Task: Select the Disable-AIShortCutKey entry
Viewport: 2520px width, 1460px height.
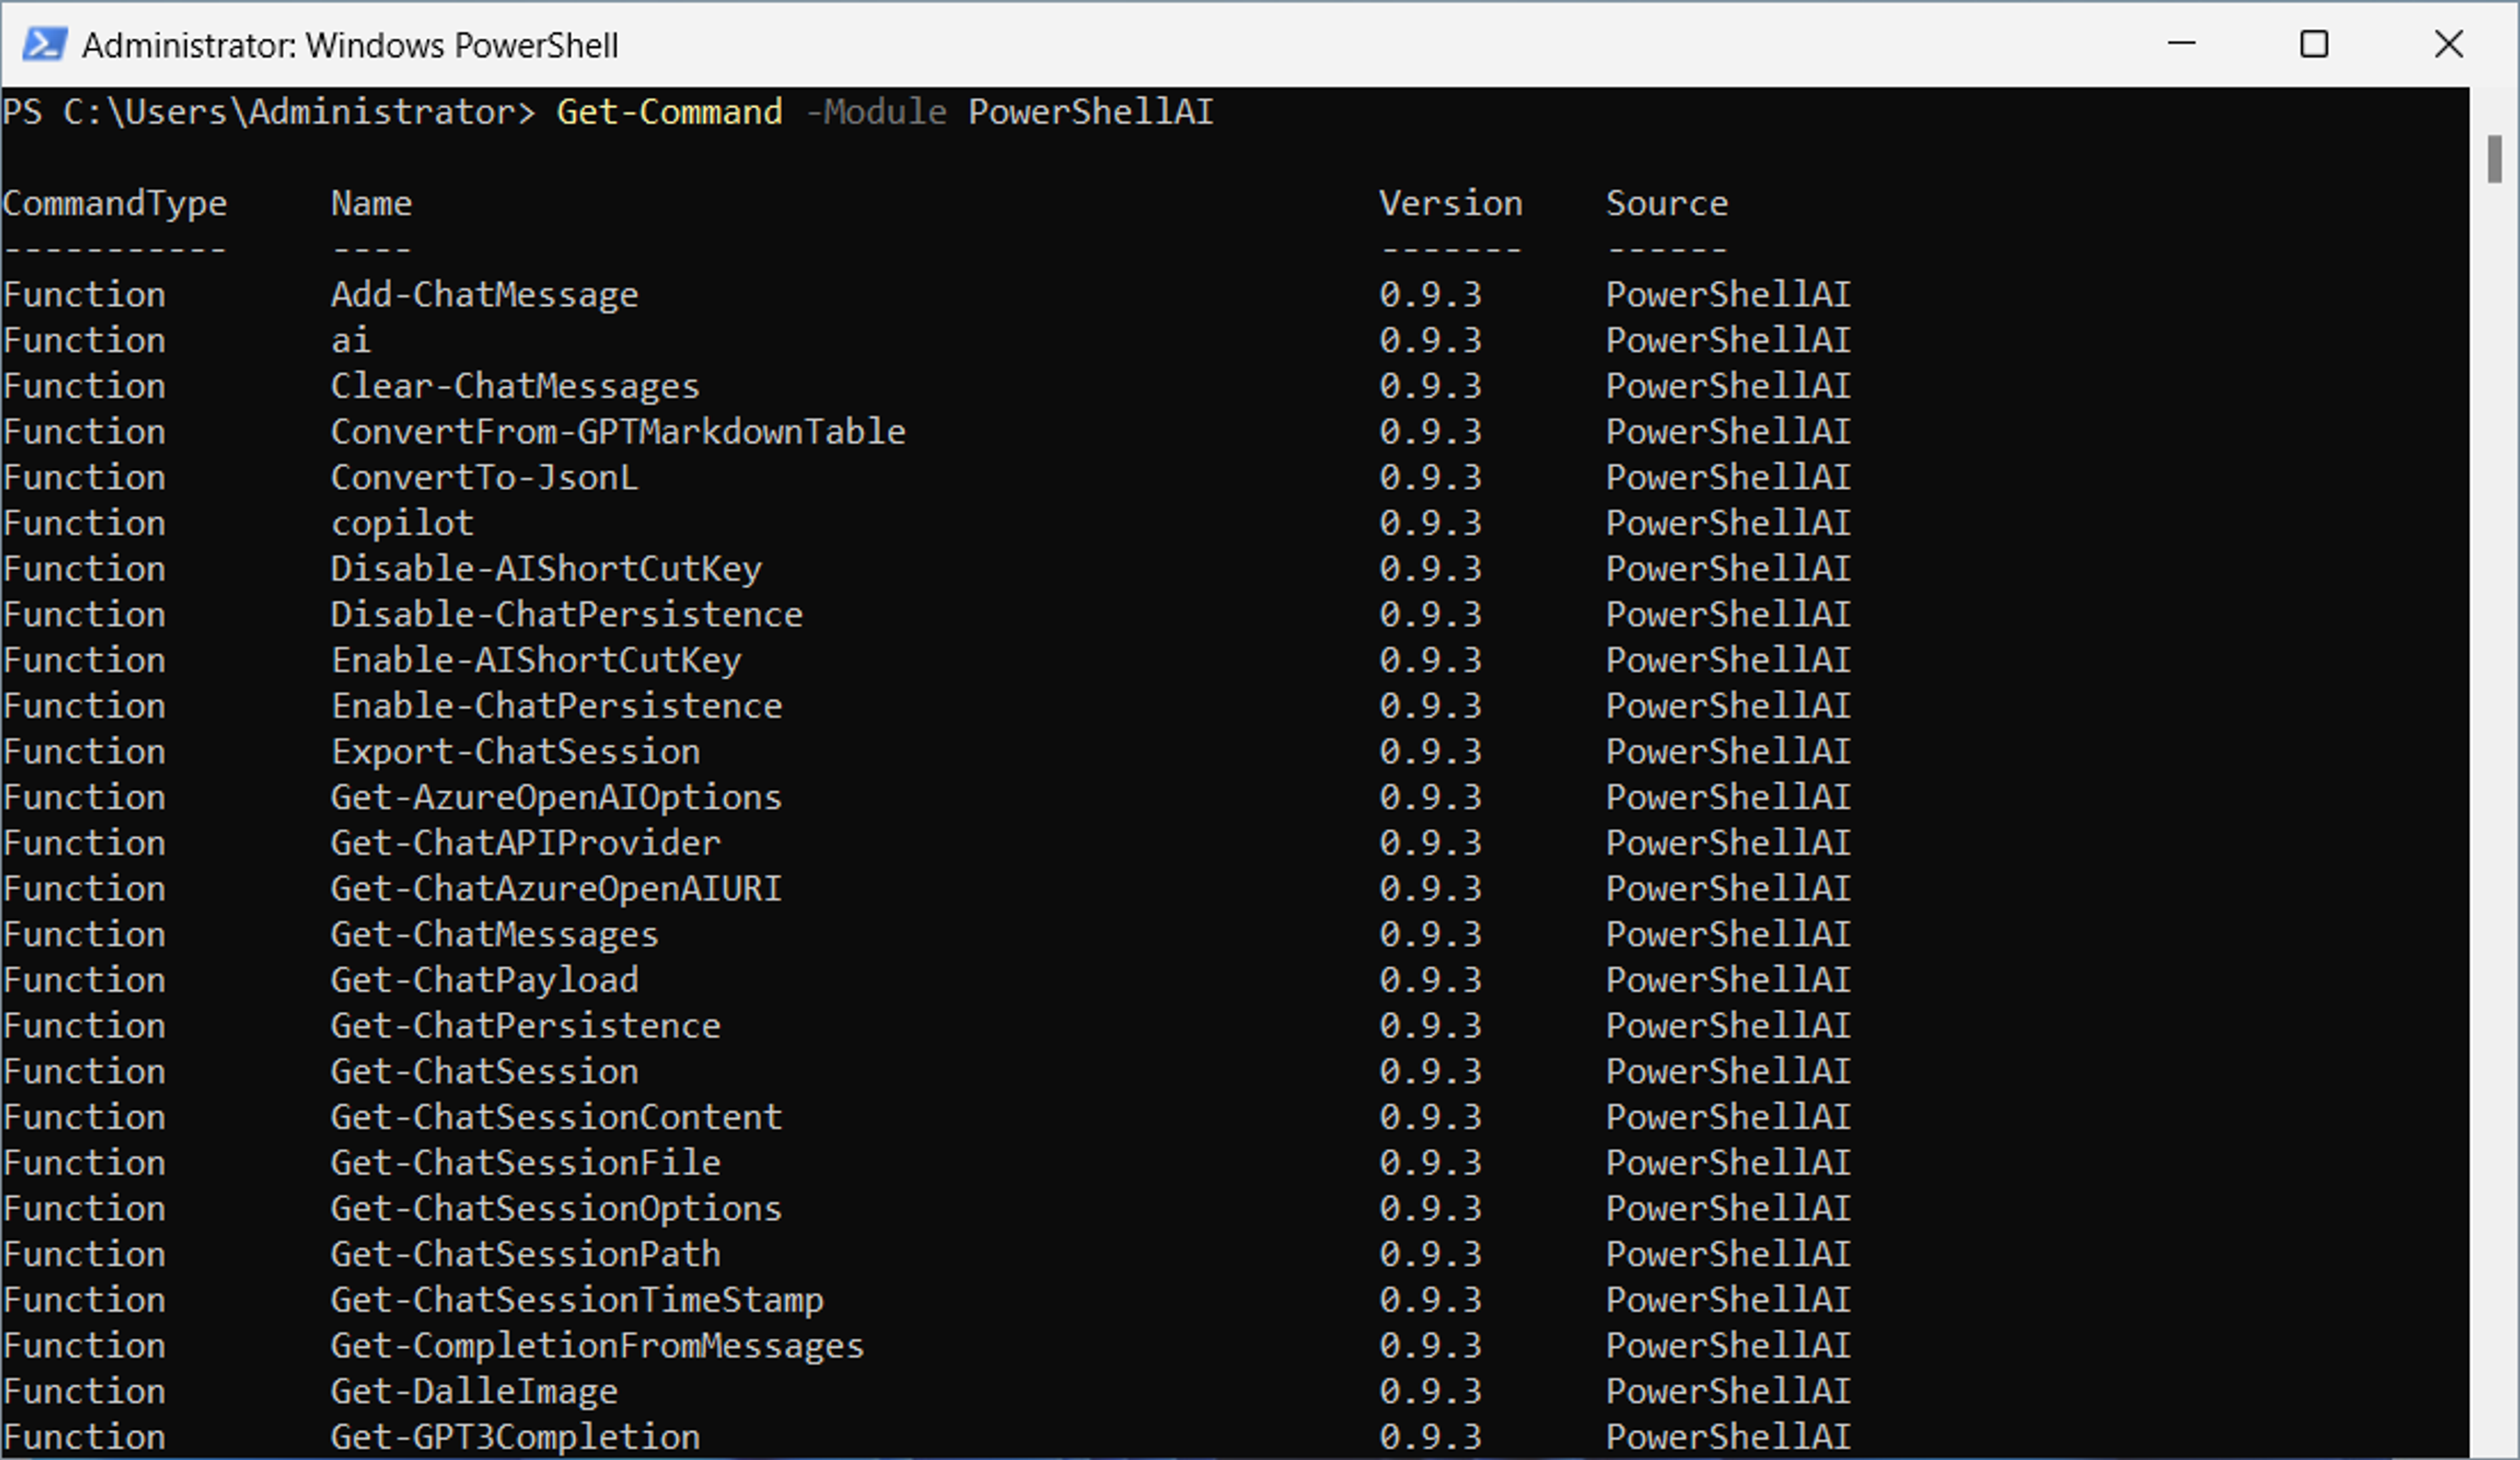Action: click(x=546, y=570)
